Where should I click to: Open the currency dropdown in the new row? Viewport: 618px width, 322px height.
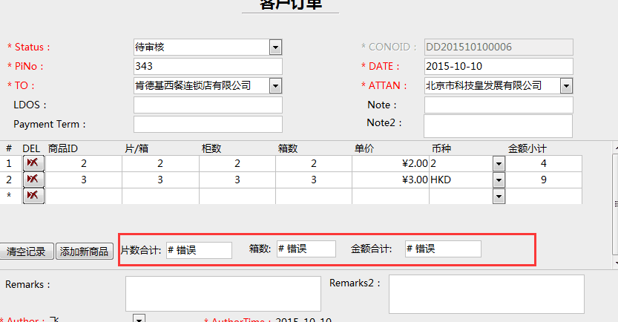(499, 196)
